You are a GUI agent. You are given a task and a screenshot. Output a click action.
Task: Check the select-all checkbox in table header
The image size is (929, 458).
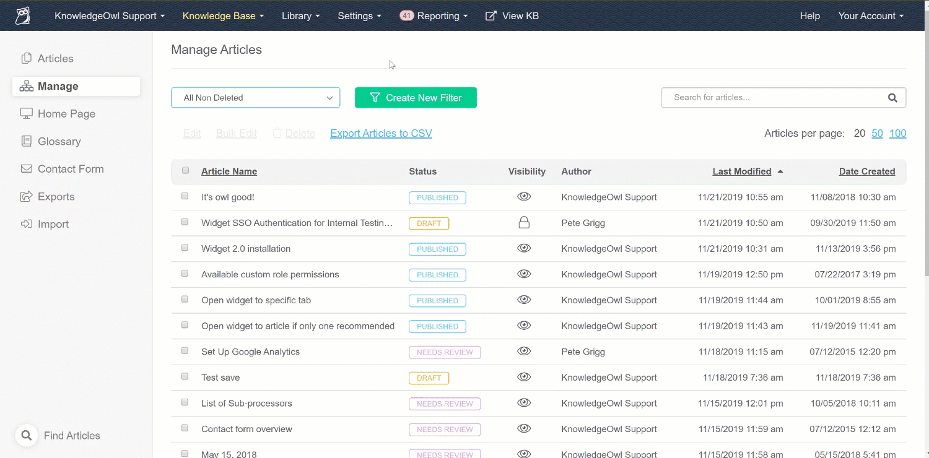pyautogui.click(x=185, y=171)
